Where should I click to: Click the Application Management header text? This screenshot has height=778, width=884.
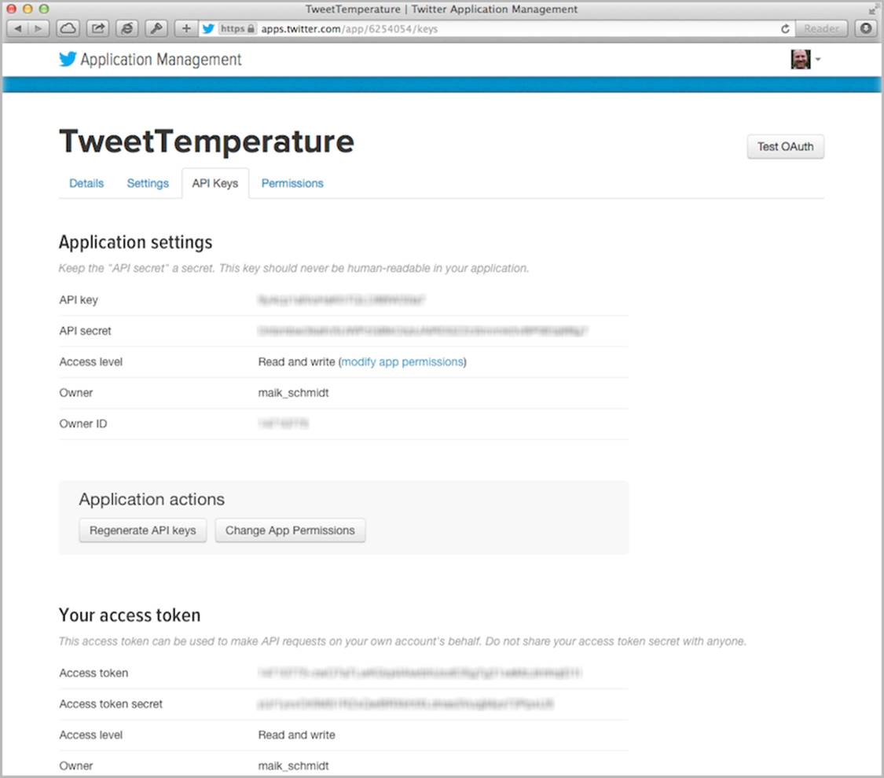point(160,59)
